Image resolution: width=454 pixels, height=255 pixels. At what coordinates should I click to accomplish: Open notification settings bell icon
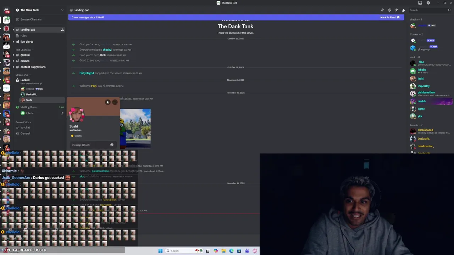(x=389, y=10)
